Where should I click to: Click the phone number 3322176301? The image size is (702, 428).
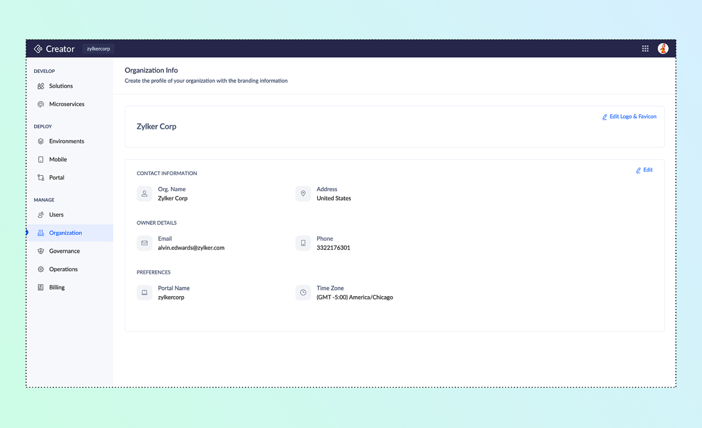pos(333,248)
